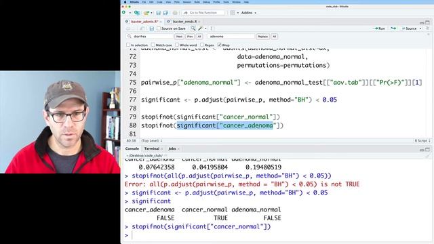Click the New File icon in main toolbar
The width and height of the screenshot is (434, 244).
[123, 12]
